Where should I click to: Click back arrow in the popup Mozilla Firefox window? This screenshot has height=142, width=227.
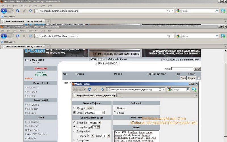click(75, 89)
